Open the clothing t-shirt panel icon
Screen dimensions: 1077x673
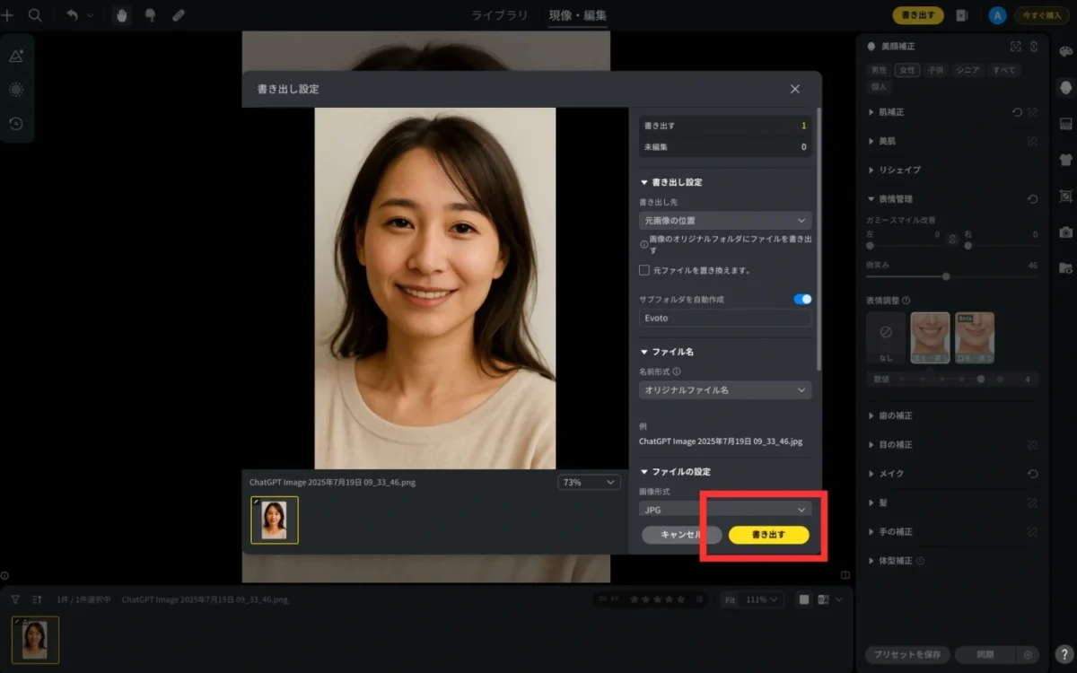point(1066,159)
